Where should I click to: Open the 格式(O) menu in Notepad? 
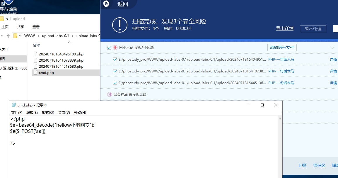point(48,112)
